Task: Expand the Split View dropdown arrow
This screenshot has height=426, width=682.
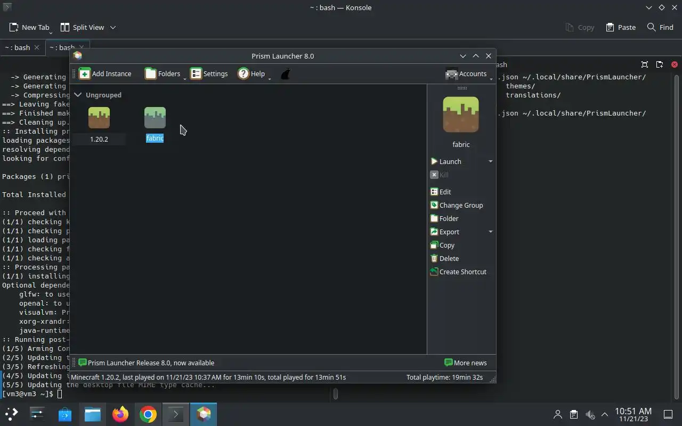Action: pos(113,27)
